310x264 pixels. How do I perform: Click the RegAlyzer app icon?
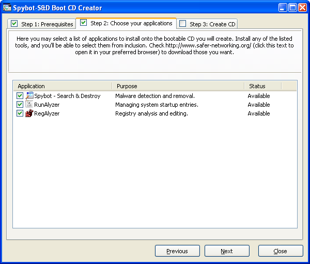[x=29, y=113]
